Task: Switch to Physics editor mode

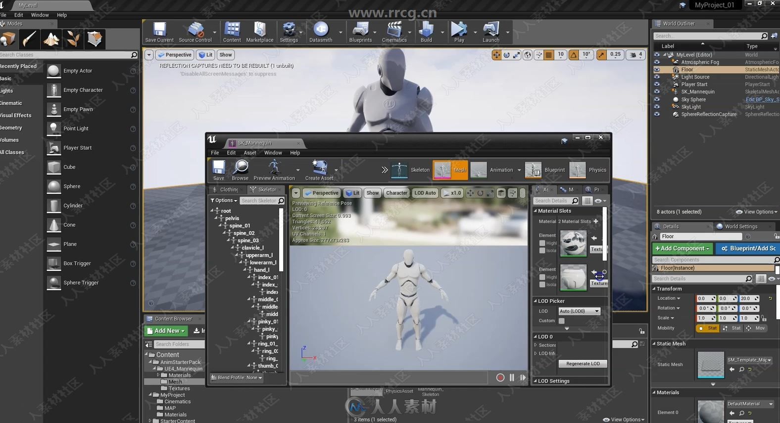Action: pos(587,170)
